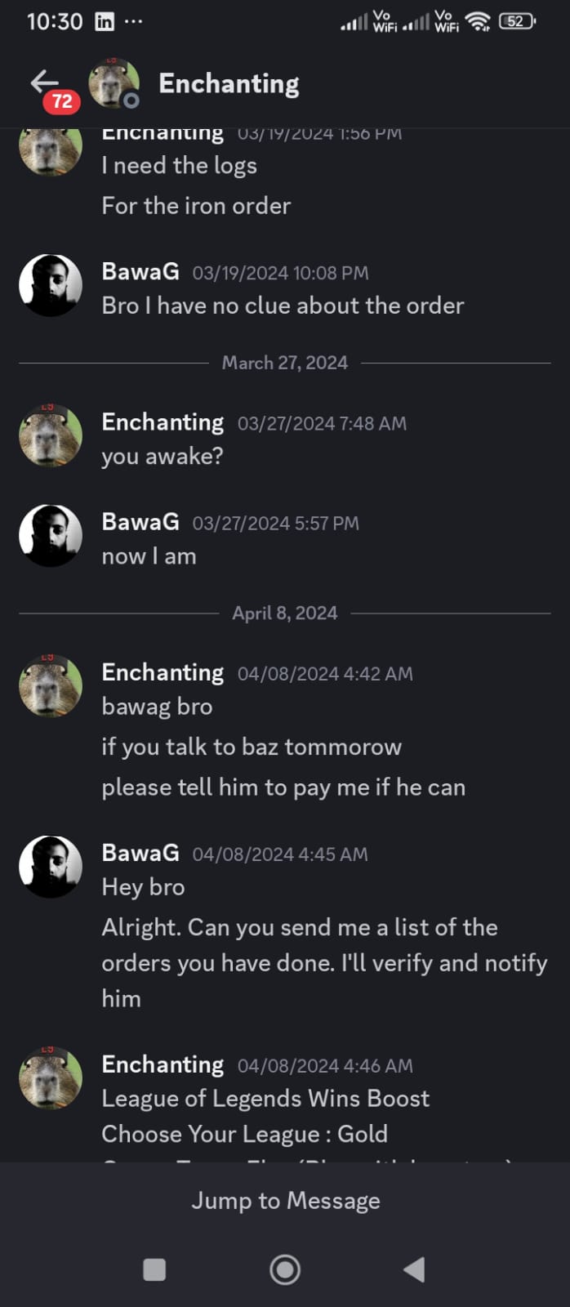Open the Enchanting chat title
The image size is (570, 1307).
(x=229, y=83)
